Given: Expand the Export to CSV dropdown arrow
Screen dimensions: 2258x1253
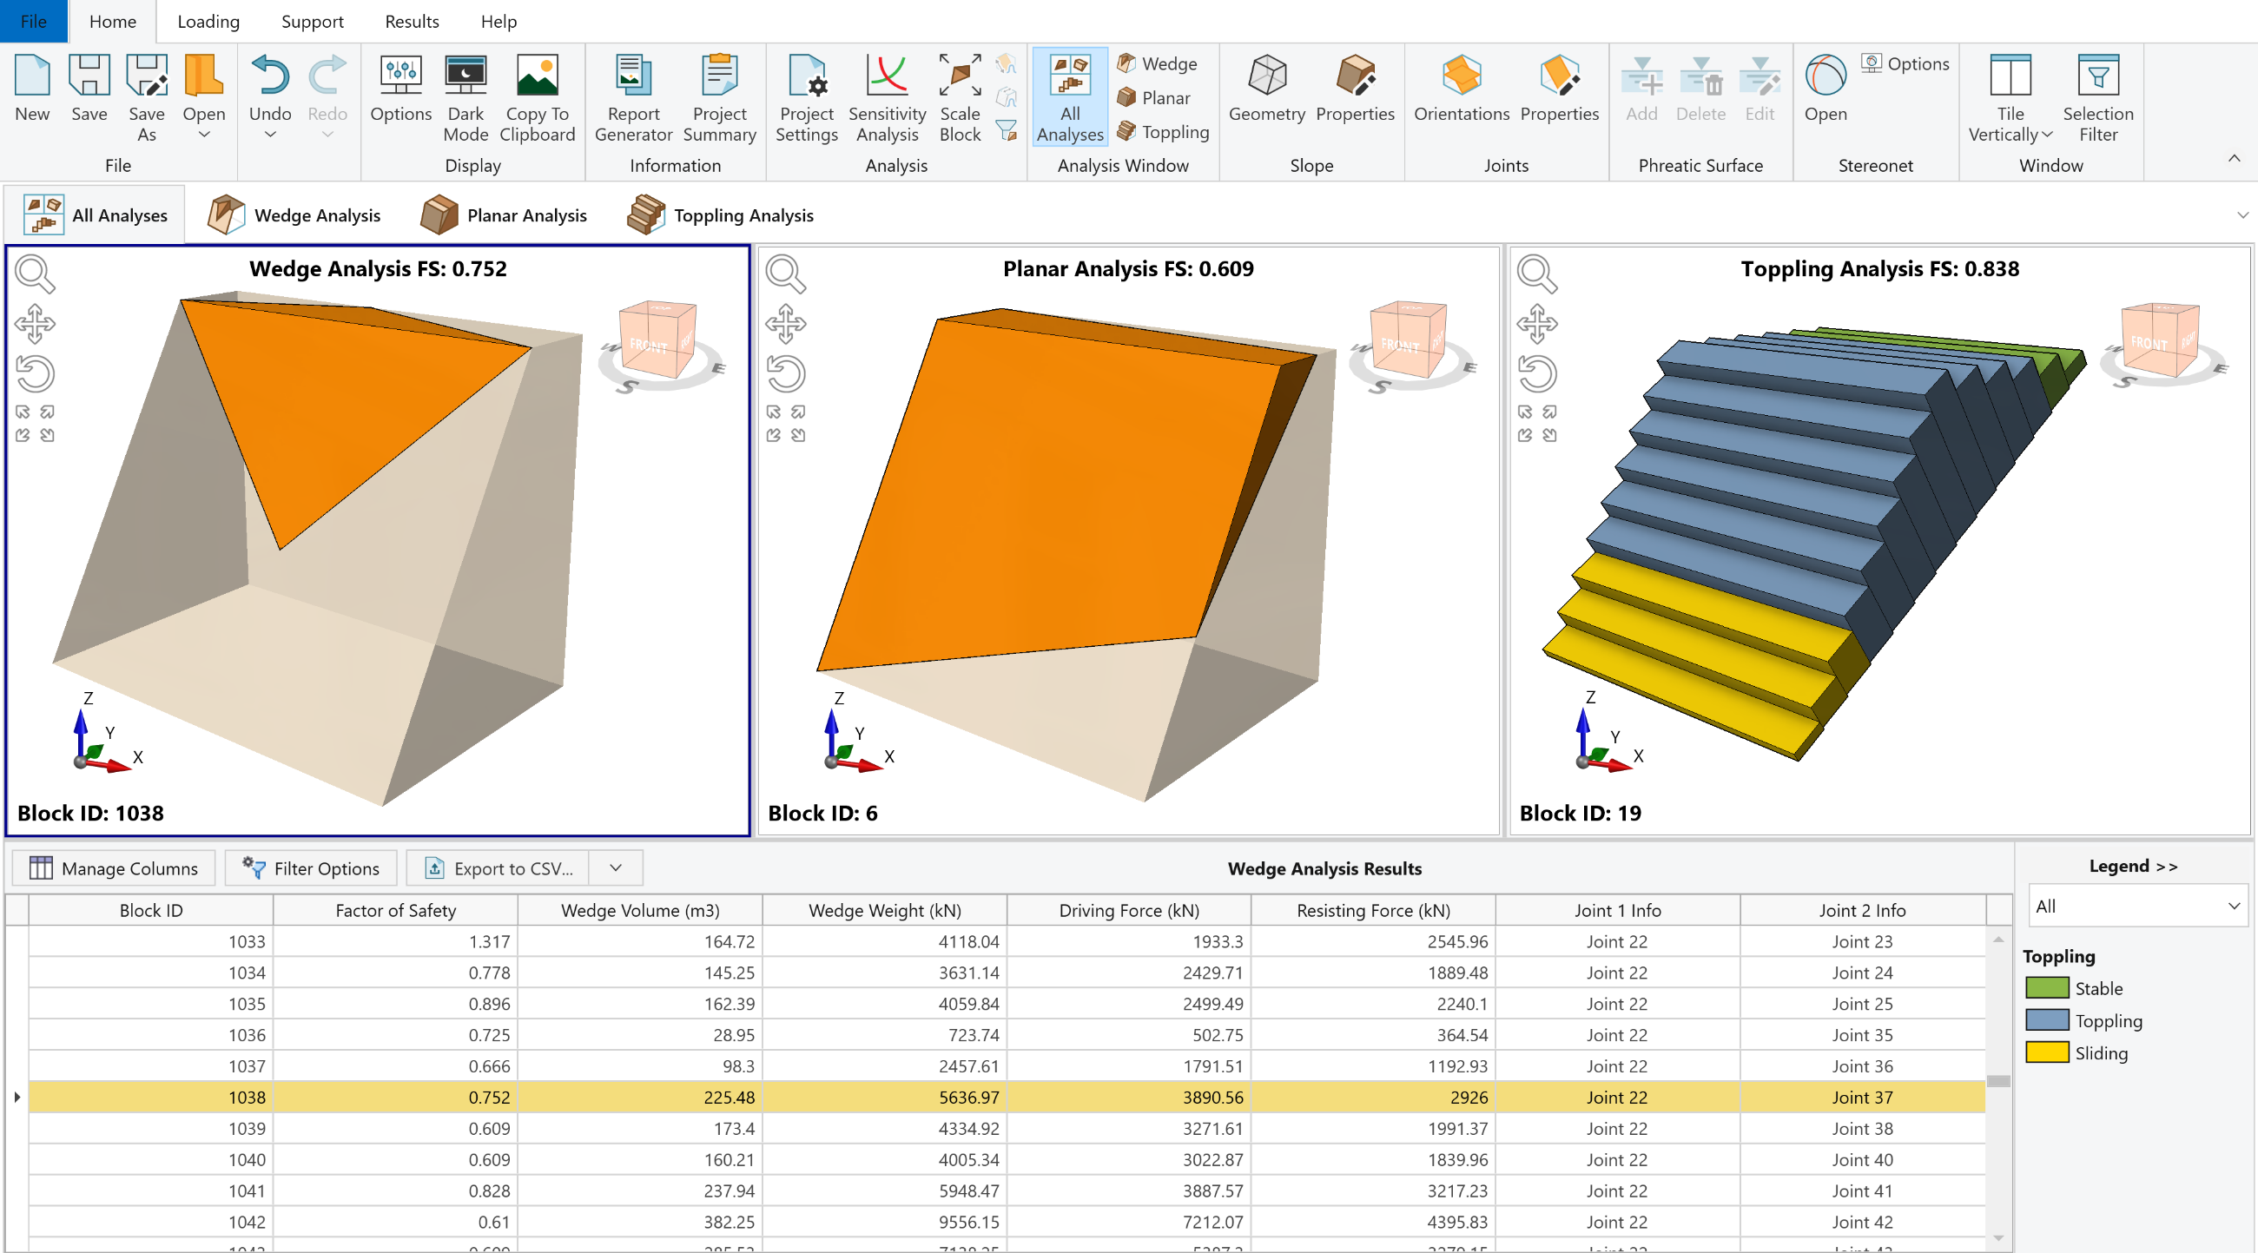Looking at the screenshot, I should 616,867.
